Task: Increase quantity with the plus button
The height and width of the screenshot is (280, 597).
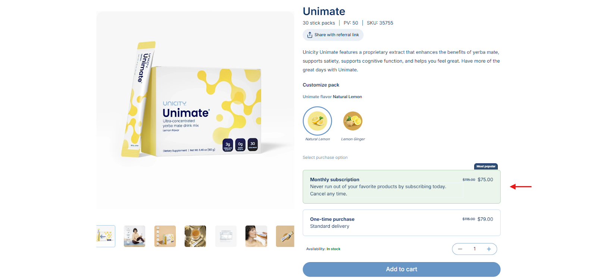Action: 489,249
